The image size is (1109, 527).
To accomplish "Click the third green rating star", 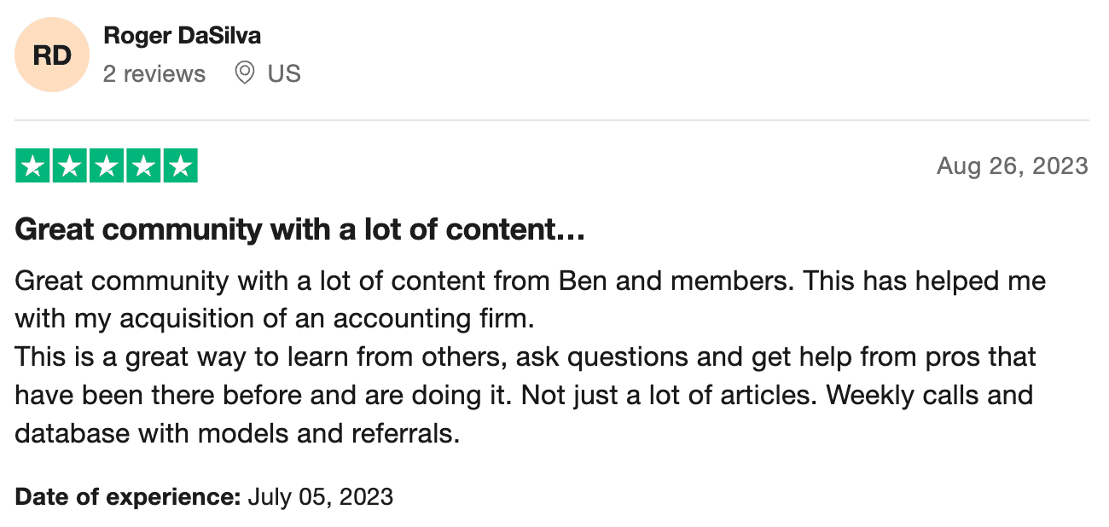I will [107, 165].
